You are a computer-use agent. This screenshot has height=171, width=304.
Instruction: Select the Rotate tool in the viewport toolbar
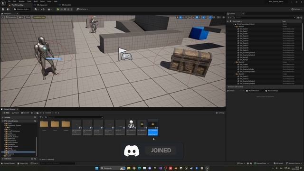(x=183, y=17)
